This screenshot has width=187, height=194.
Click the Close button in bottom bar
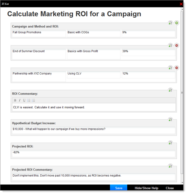tap(170, 188)
